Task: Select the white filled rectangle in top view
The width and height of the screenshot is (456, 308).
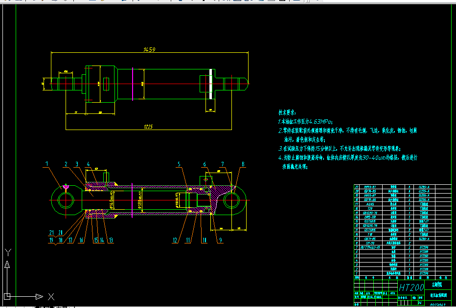Action: pyautogui.click(x=210, y=84)
